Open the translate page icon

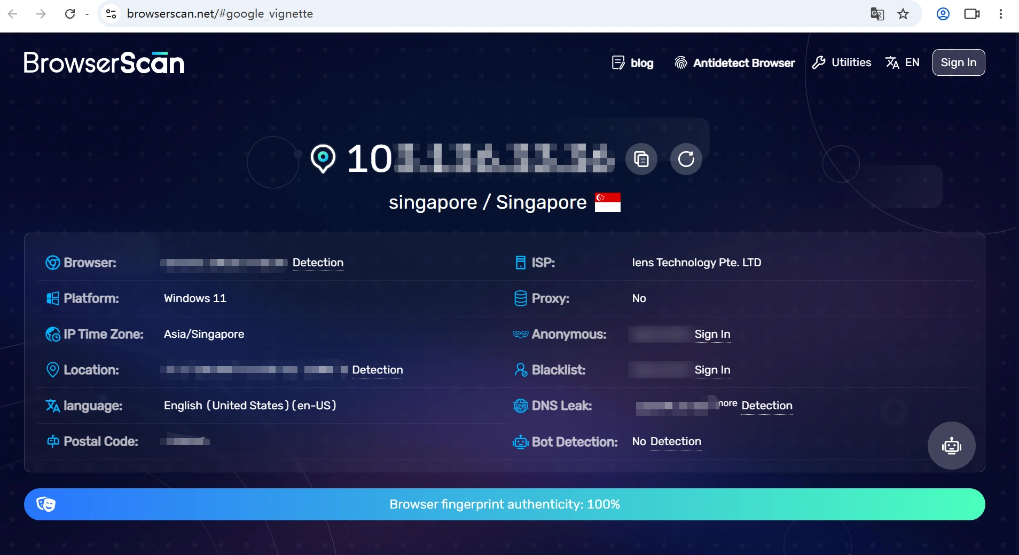pyautogui.click(x=877, y=14)
